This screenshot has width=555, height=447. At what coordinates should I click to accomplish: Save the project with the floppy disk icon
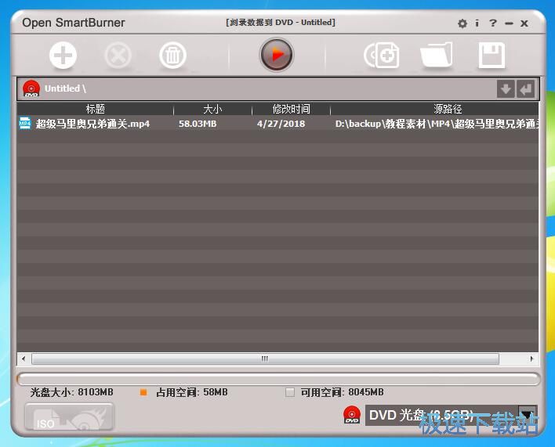(x=492, y=55)
